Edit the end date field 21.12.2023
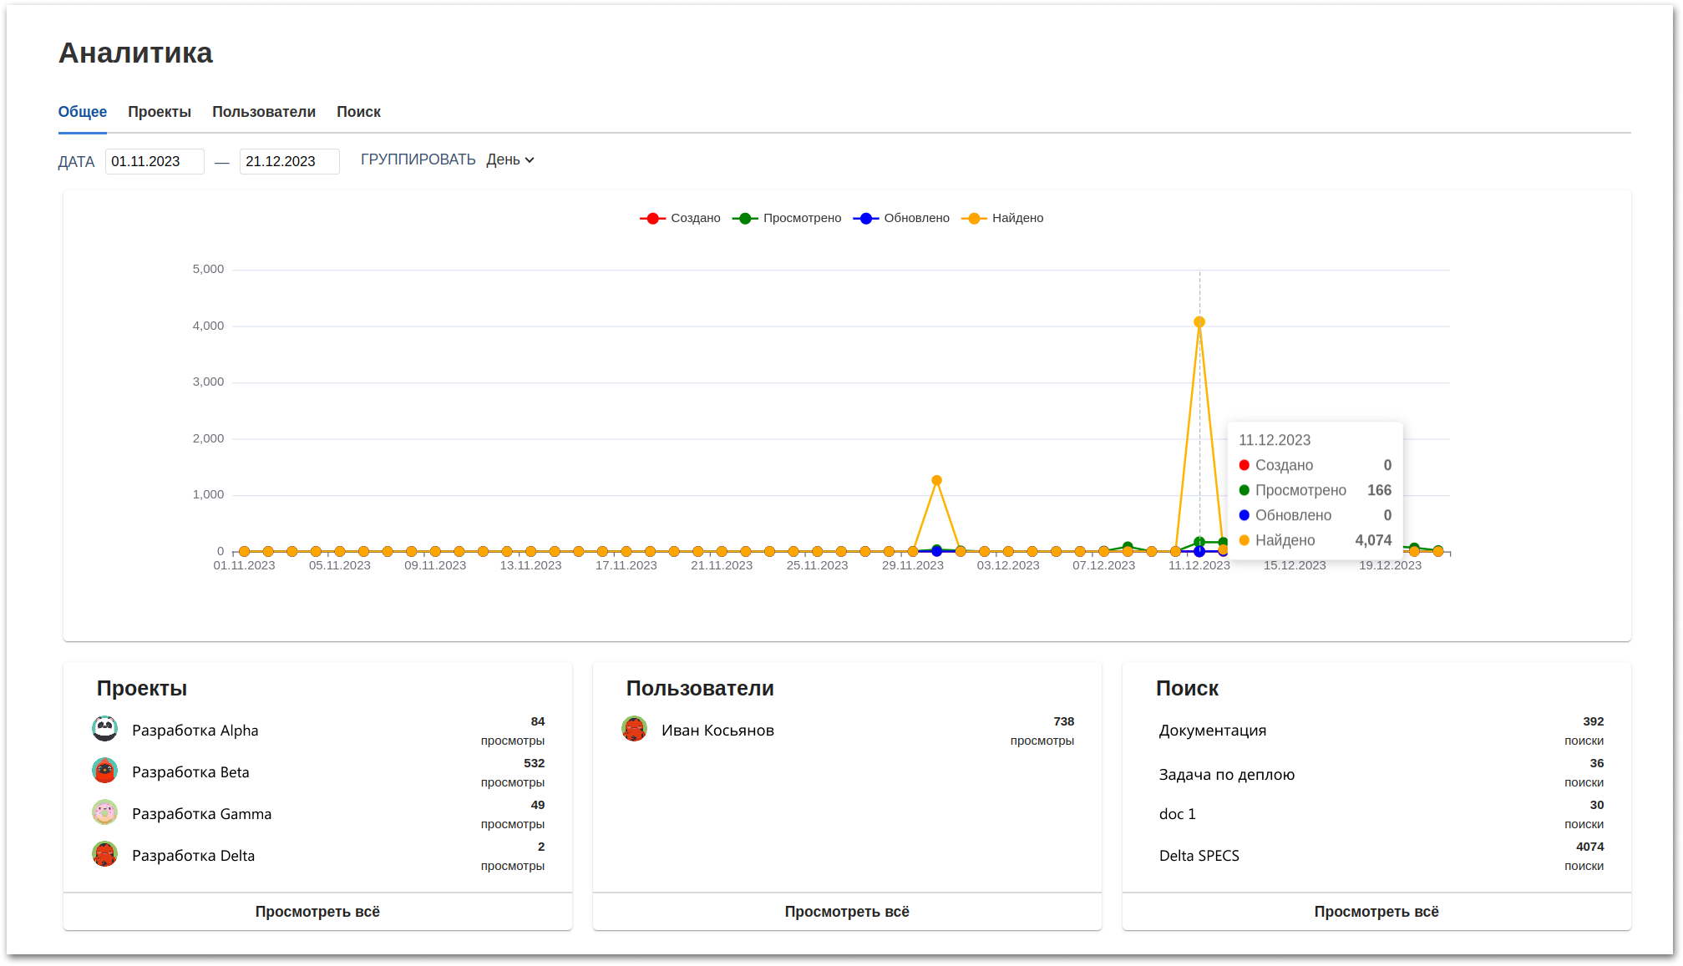The width and height of the screenshot is (1683, 966). point(289,161)
